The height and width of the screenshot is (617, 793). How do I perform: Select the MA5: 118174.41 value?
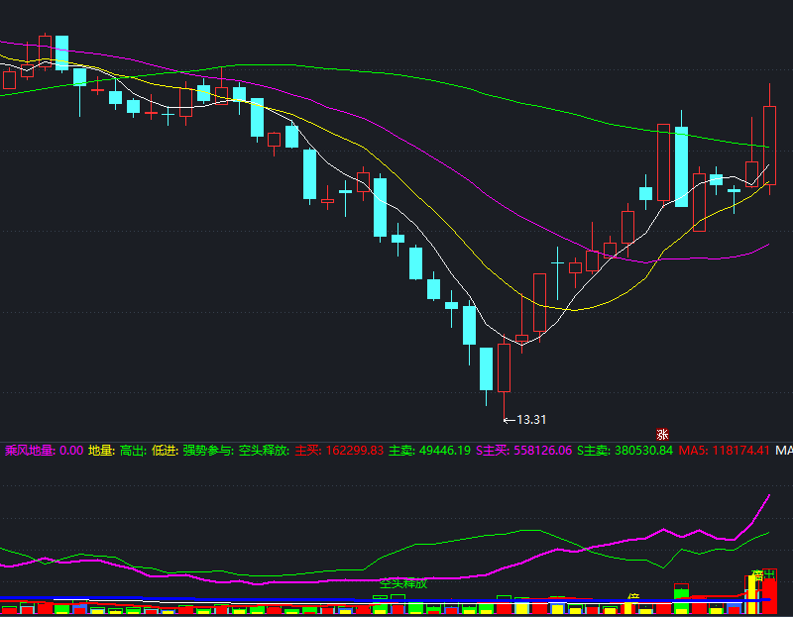click(x=725, y=451)
